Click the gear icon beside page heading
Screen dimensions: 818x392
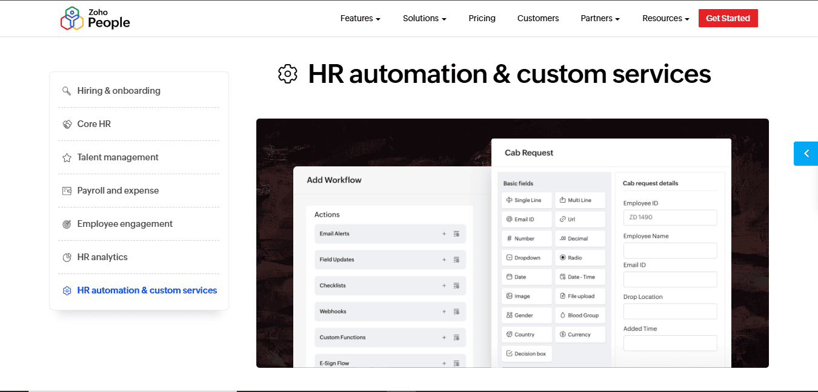point(288,74)
